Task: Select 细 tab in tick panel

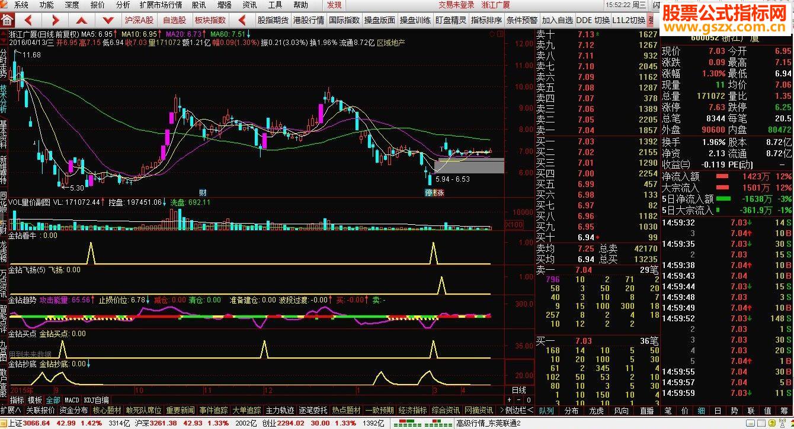Action: (701, 410)
